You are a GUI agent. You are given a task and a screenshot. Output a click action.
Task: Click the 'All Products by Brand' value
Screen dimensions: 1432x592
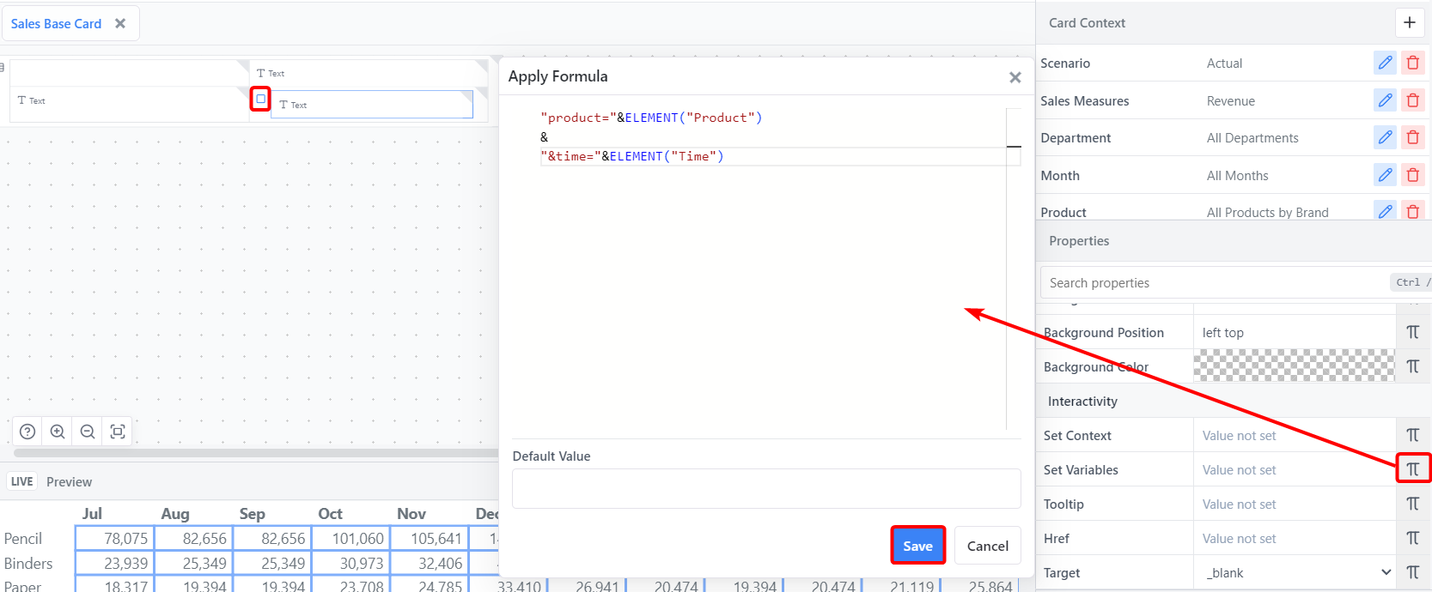pyautogui.click(x=1267, y=212)
